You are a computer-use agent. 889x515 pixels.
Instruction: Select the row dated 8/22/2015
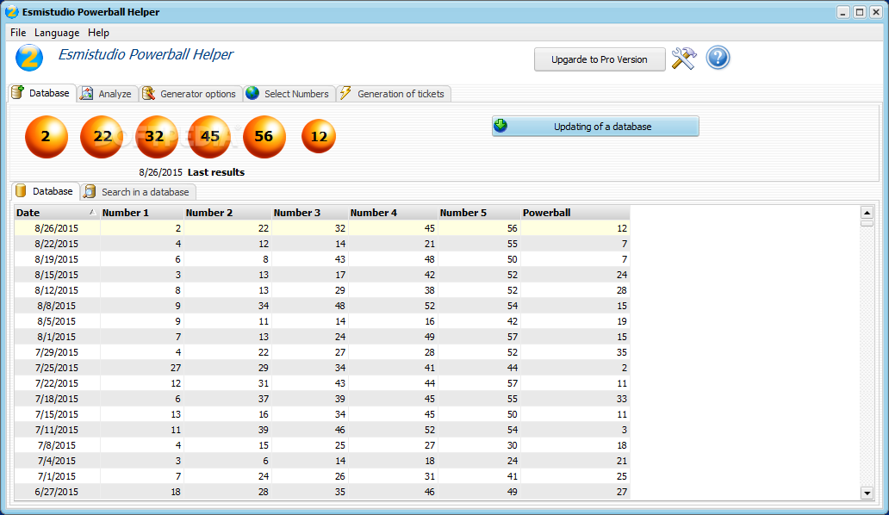point(322,244)
